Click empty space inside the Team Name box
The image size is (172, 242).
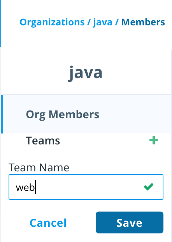point(89,187)
